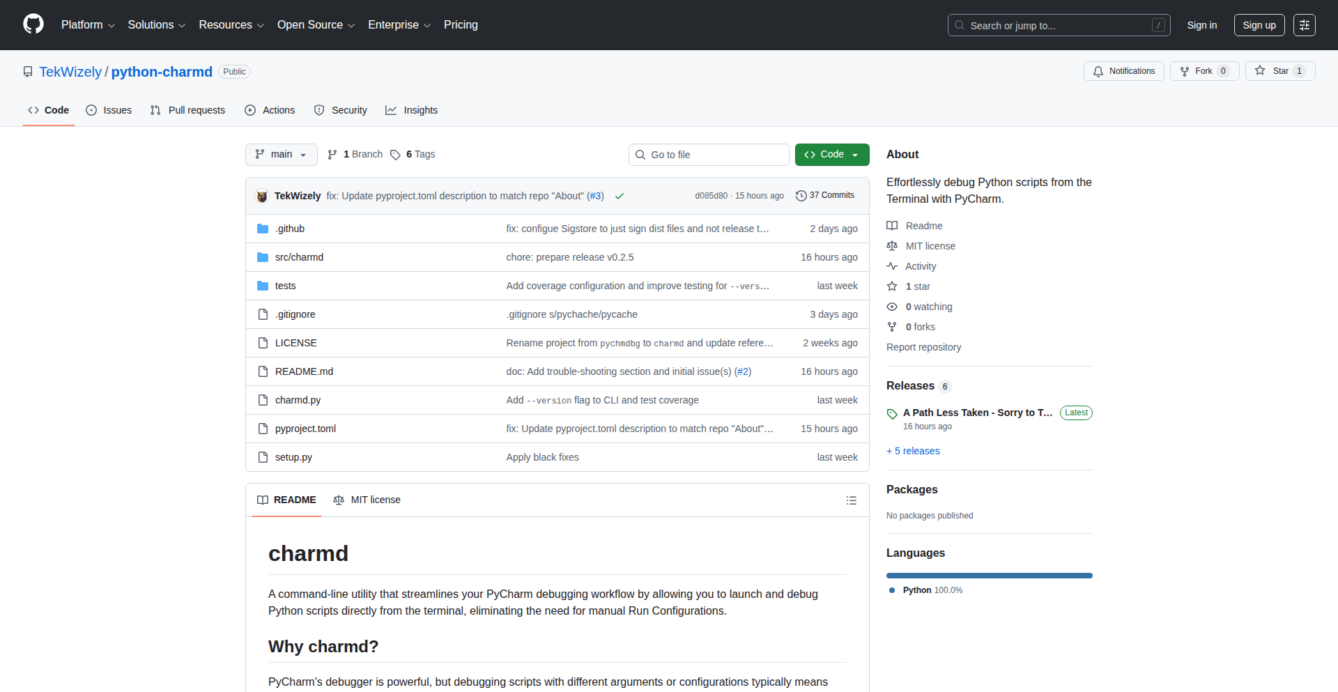1338x692 pixels.
Task: Open the search bar magnifier icon
Action: tap(960, 25)
